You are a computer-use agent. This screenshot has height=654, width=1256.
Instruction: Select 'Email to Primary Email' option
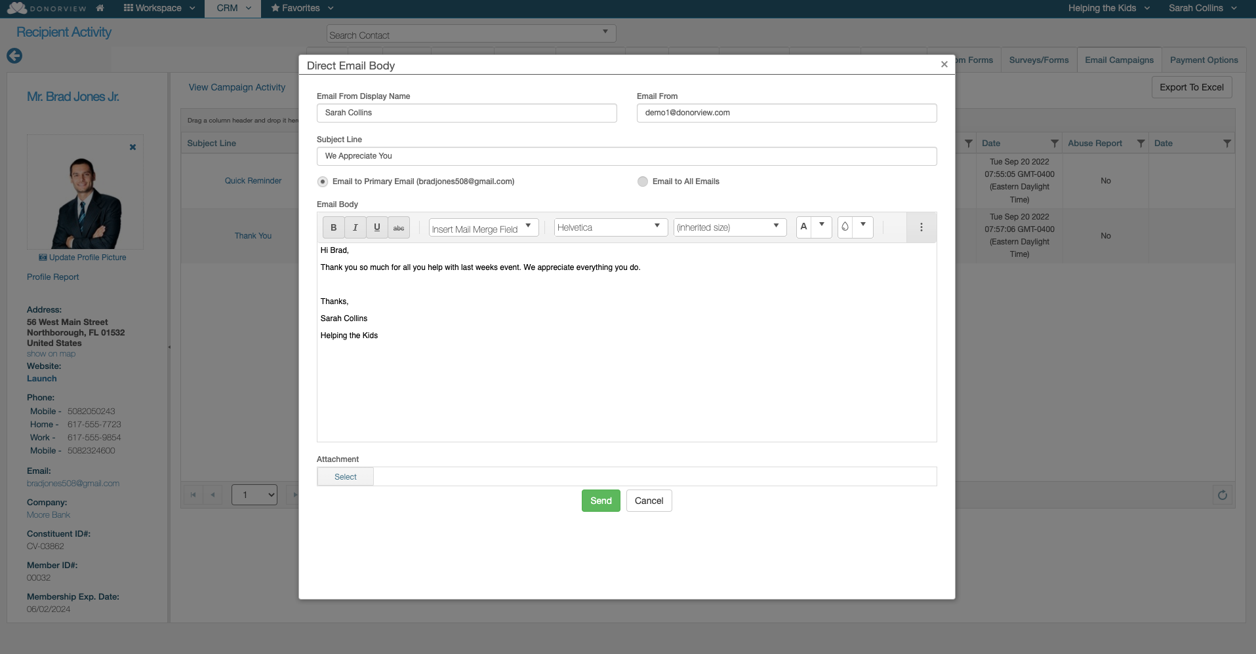(322, 182)
